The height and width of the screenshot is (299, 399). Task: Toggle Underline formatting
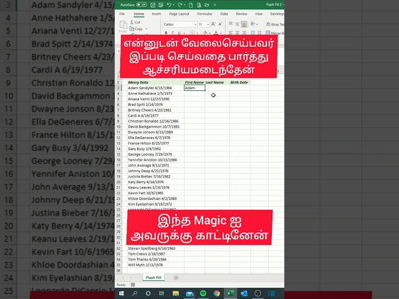(x=179, y=32)
